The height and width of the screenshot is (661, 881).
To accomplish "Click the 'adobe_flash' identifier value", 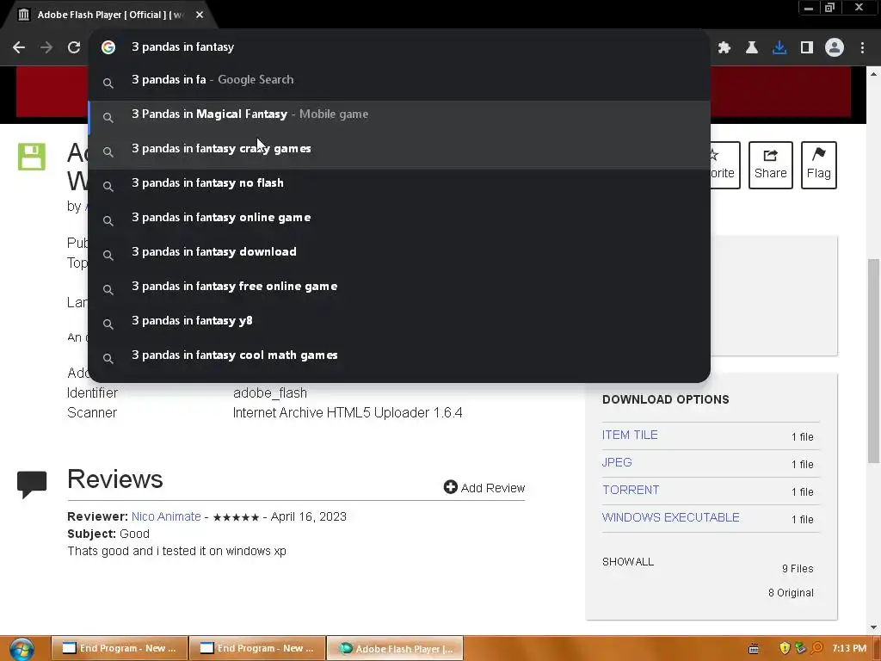I will pos(270,392).
